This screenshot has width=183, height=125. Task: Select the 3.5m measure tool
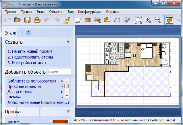click(x=117, y=20)
